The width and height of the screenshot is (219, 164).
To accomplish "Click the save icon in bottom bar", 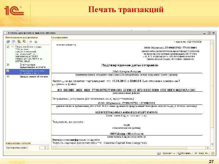I will pos(159,153).
